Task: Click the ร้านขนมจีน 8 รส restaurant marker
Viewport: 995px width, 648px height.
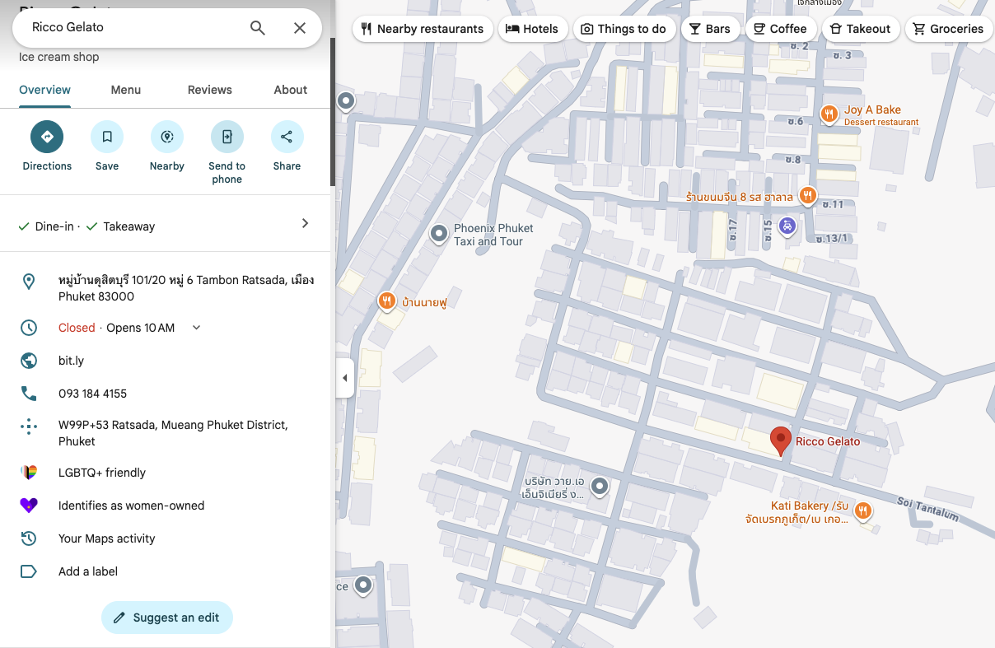Action: pos(808,195)
